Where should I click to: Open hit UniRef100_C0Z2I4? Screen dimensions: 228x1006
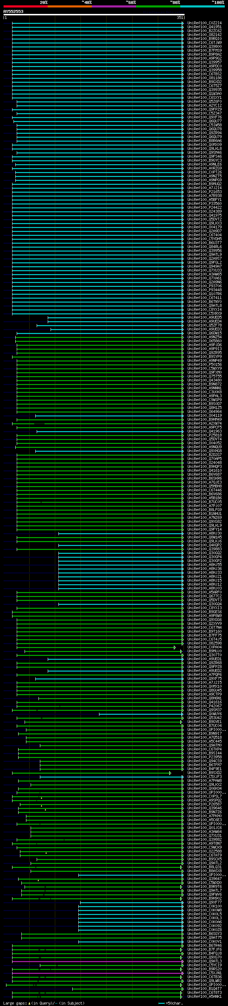coord(204,23)
